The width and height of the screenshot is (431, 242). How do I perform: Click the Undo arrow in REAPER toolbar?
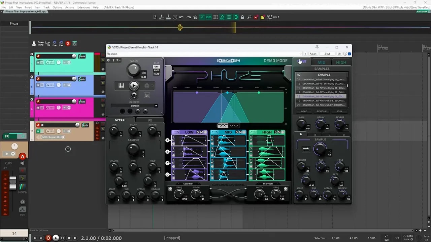(x=181, y=17)
